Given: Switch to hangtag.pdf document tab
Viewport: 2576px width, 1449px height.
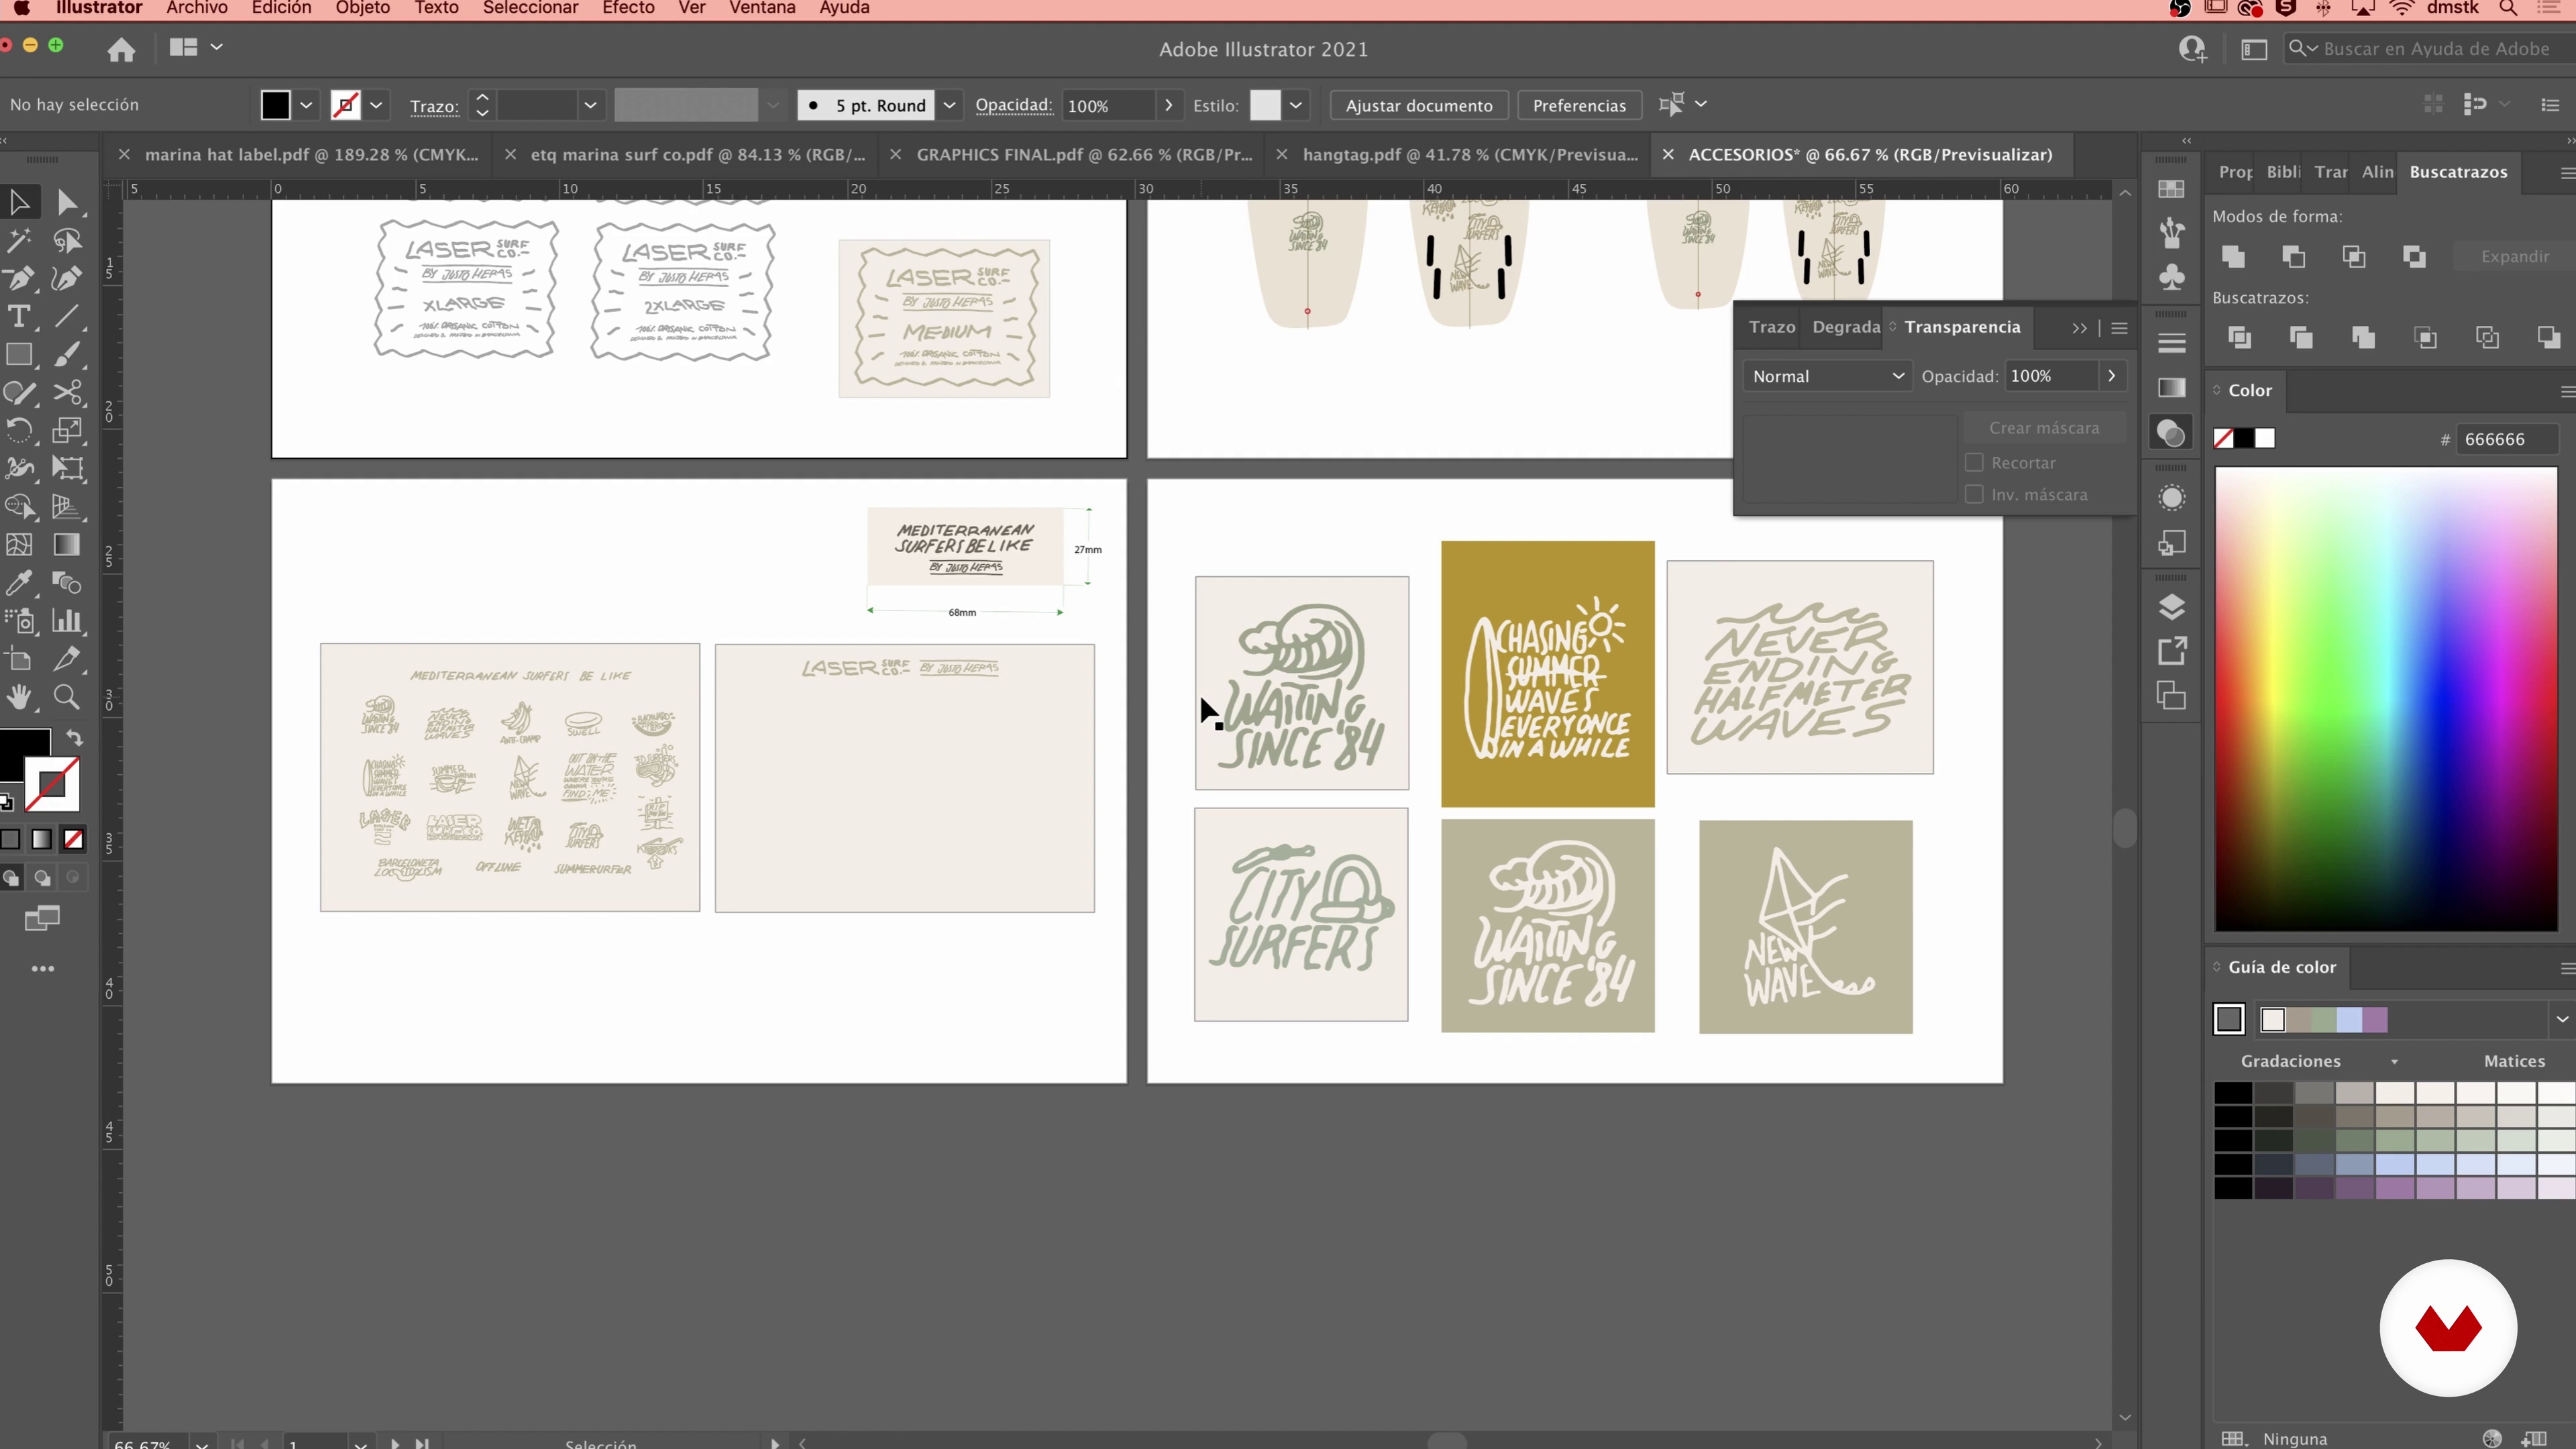Looking at the screenshot, I should click(x=1470, y=155).
